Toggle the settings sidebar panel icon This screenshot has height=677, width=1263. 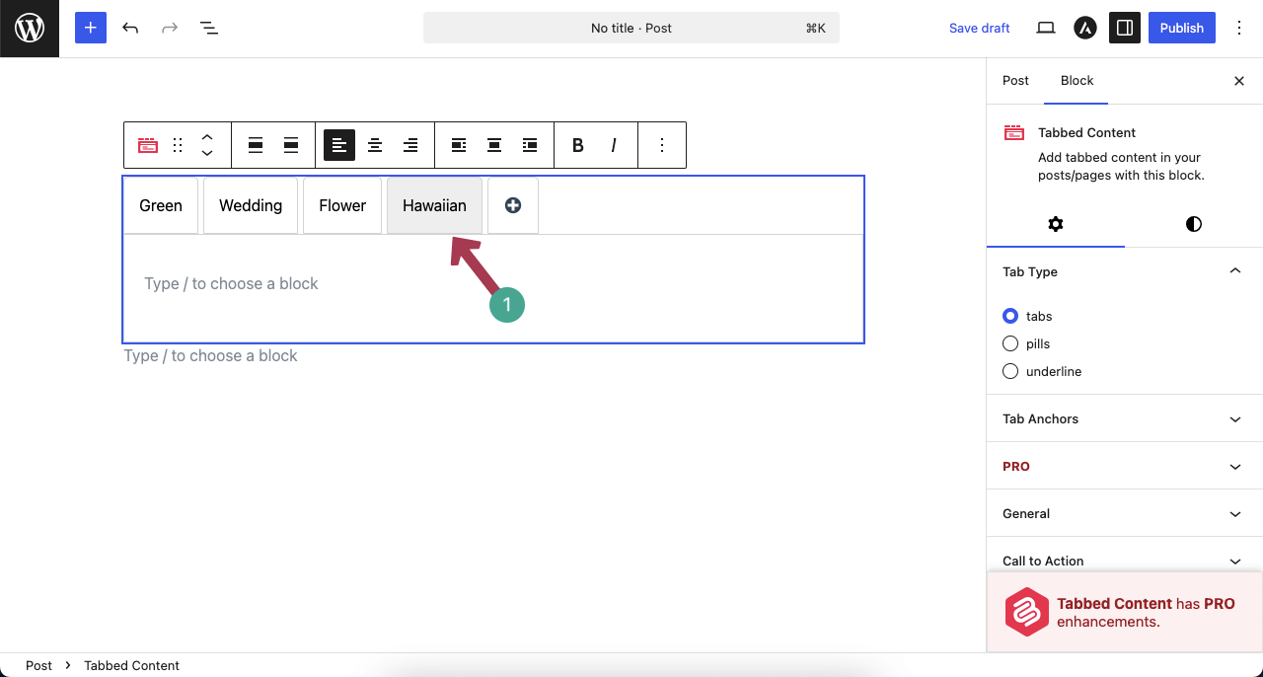pos(1124,28)
